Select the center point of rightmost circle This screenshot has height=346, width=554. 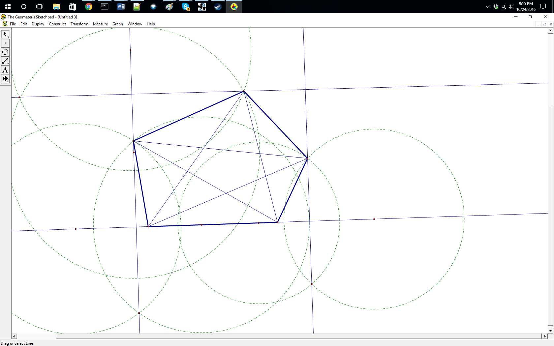(x=374, y=219)
